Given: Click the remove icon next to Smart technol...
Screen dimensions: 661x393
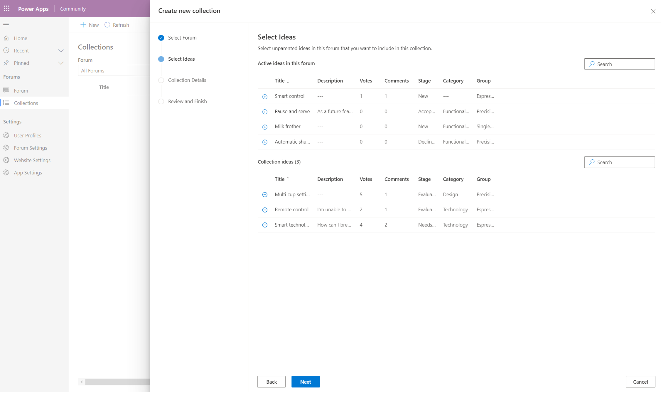Looking at the screenshot, I should click(x=265, y=225).
